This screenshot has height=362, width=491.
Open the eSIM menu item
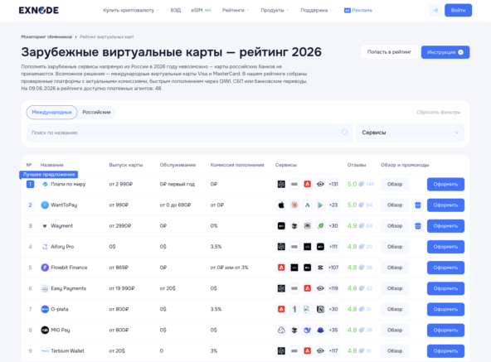point(201,10)
